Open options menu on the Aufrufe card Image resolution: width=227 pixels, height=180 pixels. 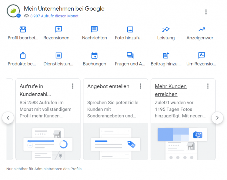click(73, 86)
